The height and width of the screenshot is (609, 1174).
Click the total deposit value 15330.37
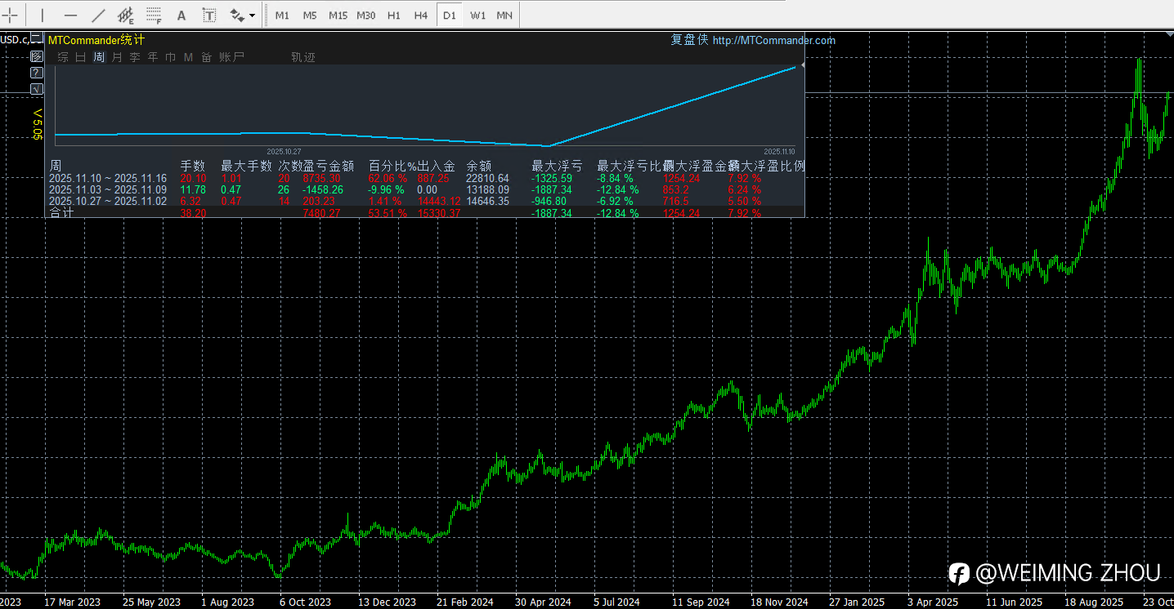click(x=439, y=213)
